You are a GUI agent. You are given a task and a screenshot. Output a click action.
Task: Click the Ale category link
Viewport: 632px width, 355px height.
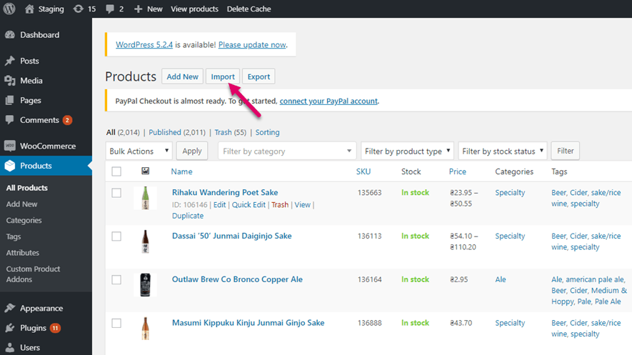pyautogui.click(x=501, y=279)
